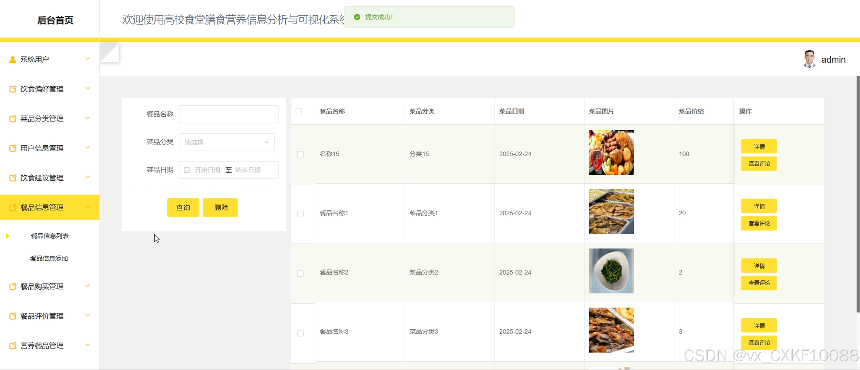Expand the 餐品评价管理 menu chevron
860x370 pixels.
87,315
